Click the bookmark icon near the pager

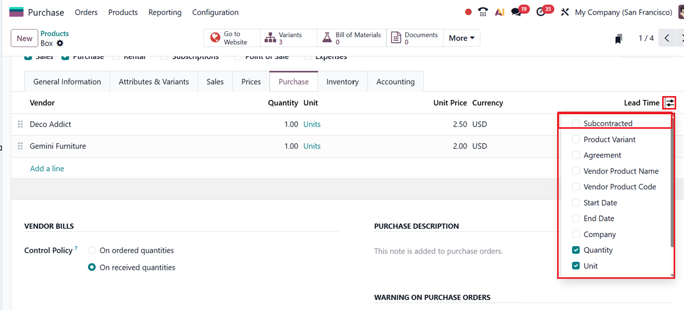coord(618,38)
